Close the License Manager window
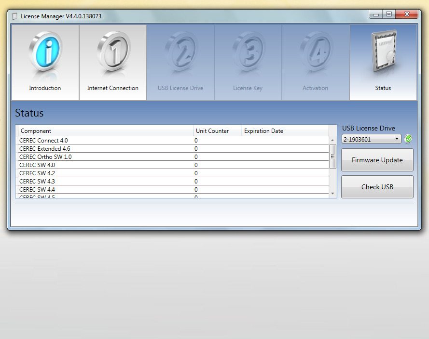 pyautogui.click(x=407, y=14)
